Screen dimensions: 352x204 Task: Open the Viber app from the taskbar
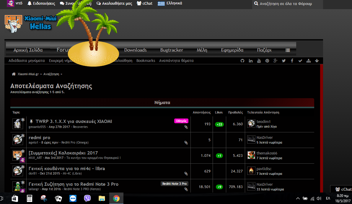(x=87, y=198)
